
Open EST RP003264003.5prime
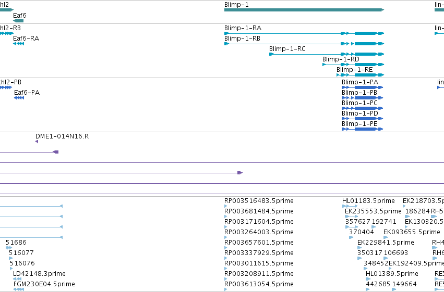[259, 232]
